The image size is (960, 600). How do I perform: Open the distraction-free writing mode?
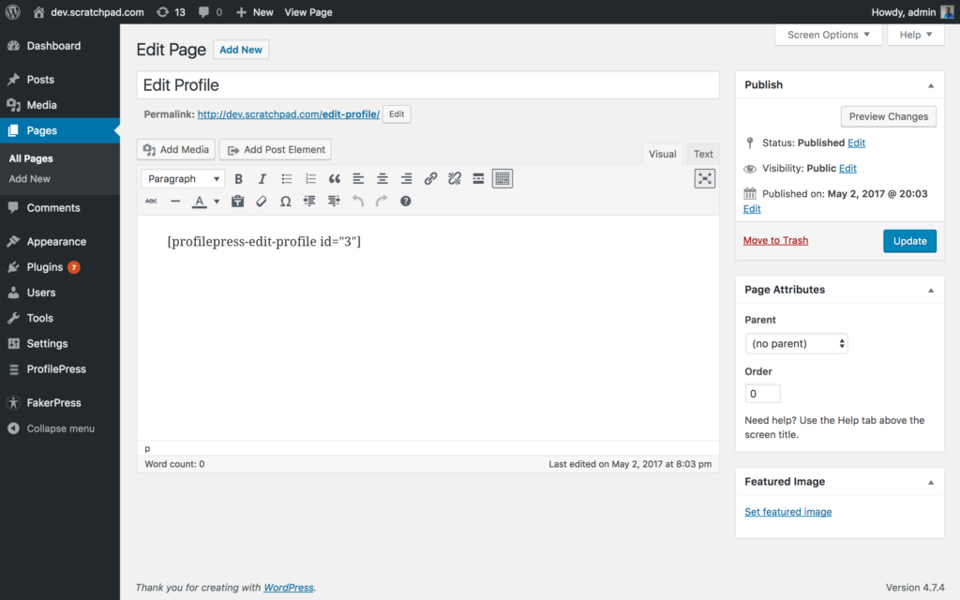tap(704, 178)
